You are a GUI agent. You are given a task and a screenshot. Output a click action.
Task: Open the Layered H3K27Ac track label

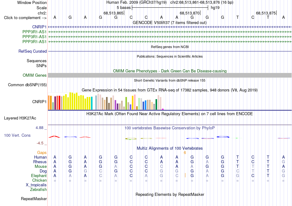[20, 118]
